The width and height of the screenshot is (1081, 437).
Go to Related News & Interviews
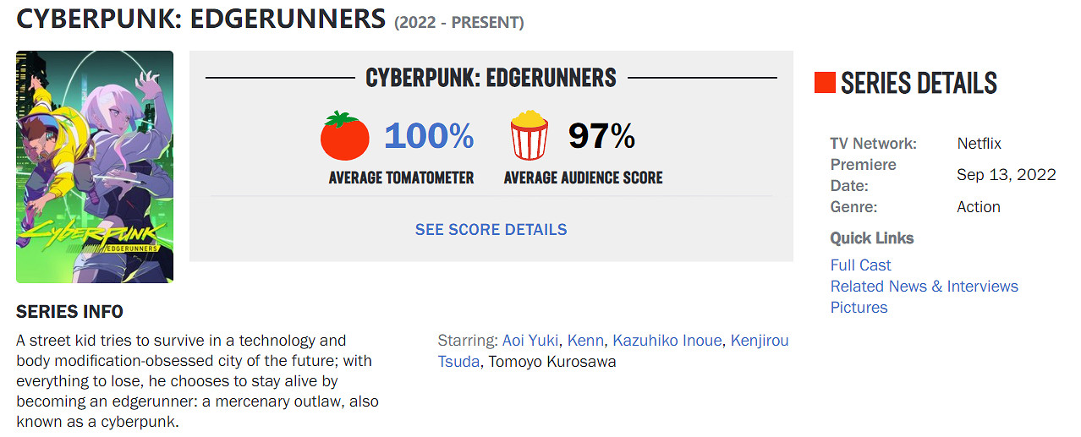coord(924,287)
